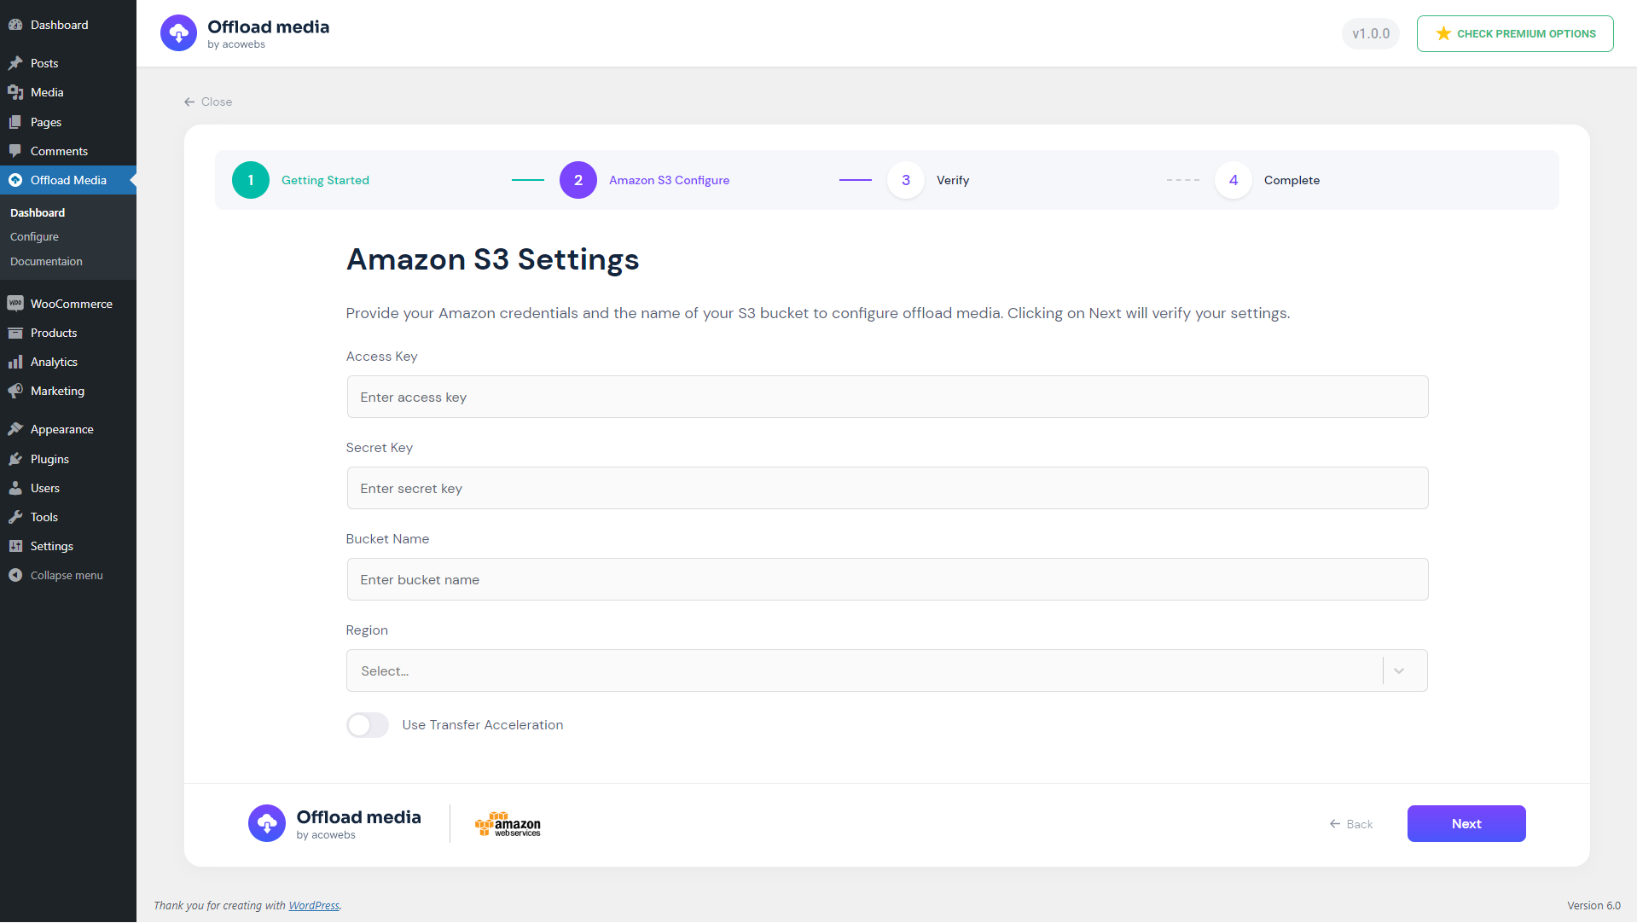1637x923 pixels.
Task: Open Documentaion submenu item
Action: tap(46, 262)
